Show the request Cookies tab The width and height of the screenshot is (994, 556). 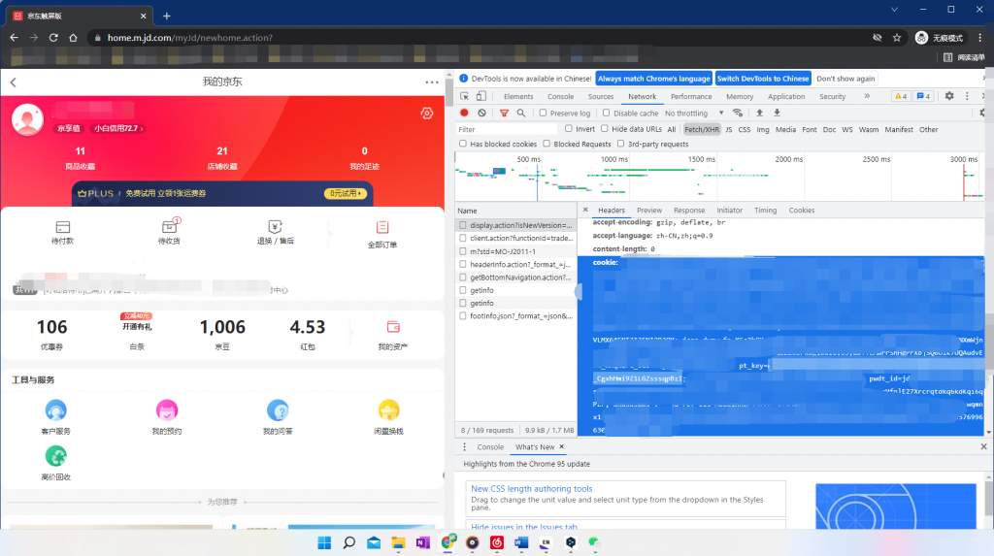[x=801, y=210]
